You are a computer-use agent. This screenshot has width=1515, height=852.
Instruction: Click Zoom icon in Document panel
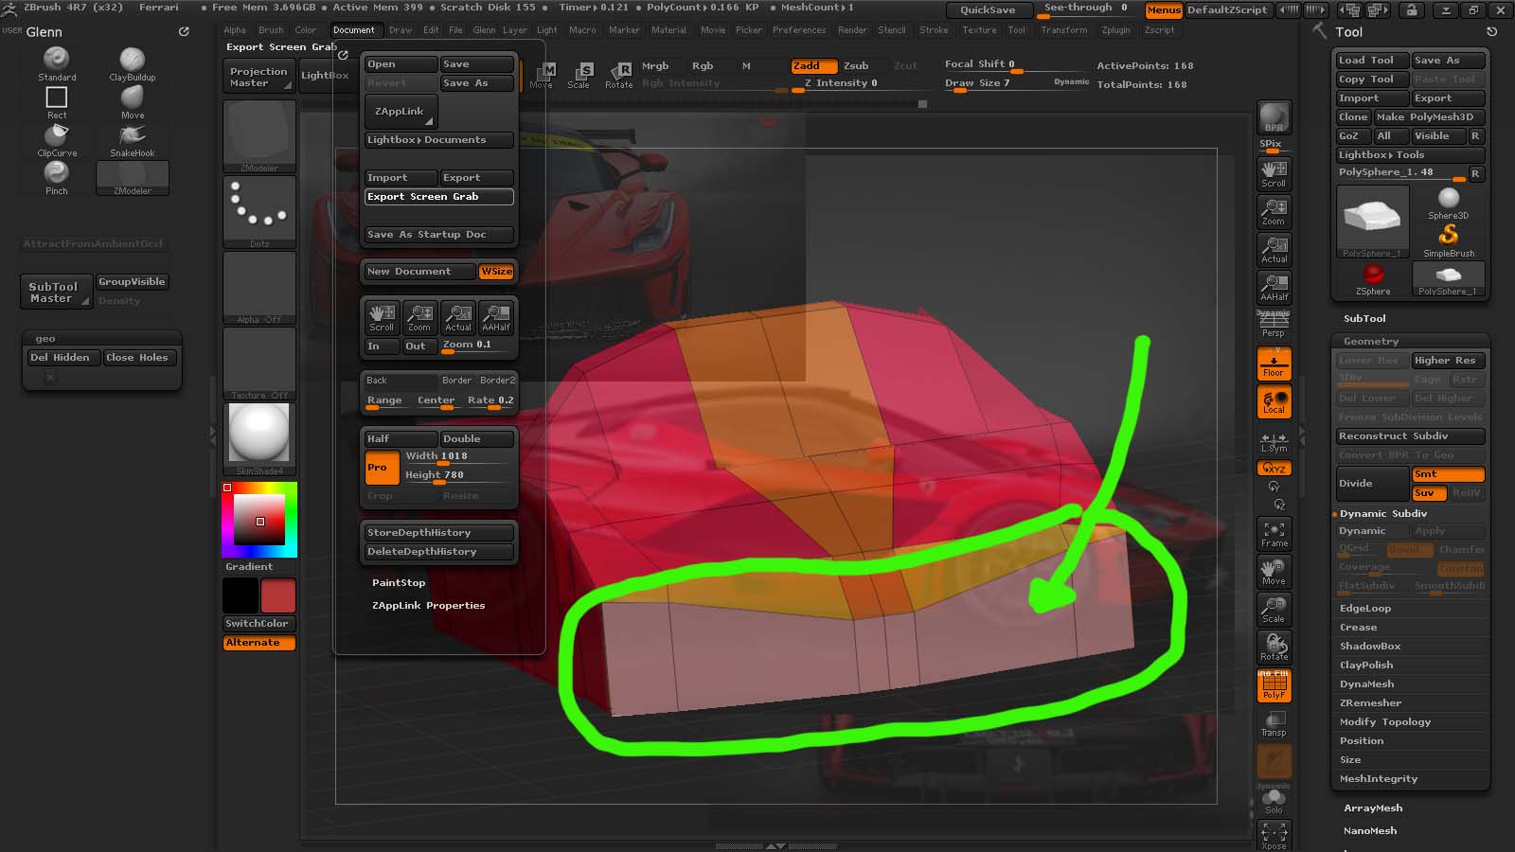(x=419, y=317)
